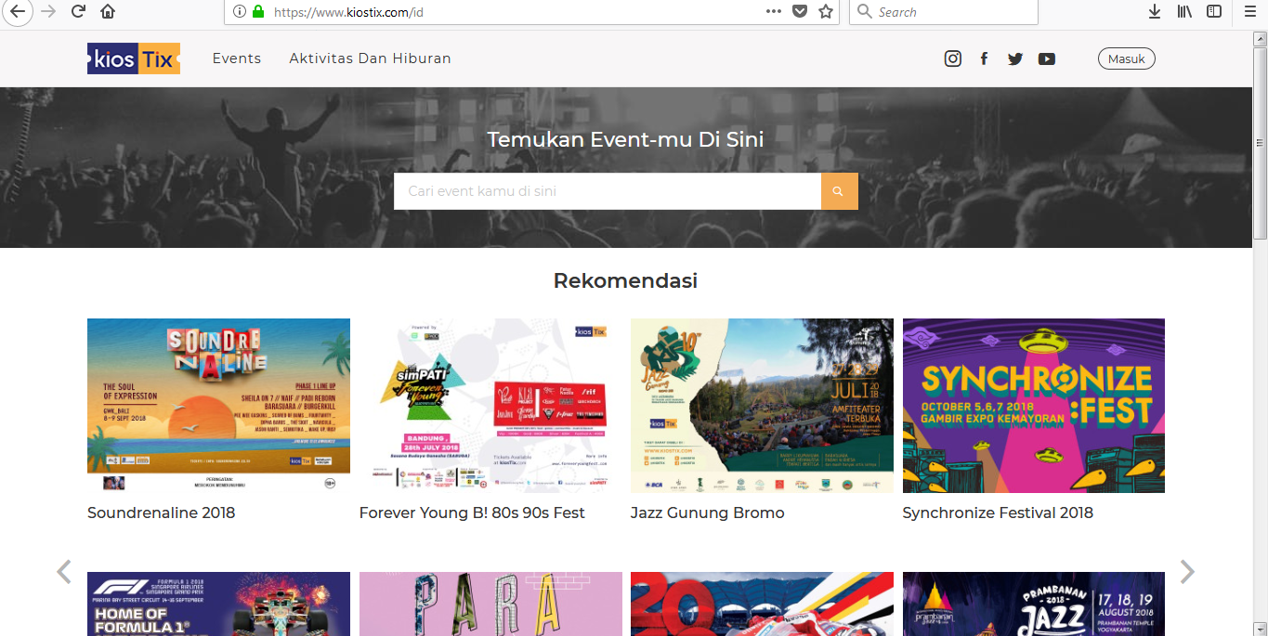This screenshot has width=1268, height=636.
Task: Open the Soundrenaline 2018 event link
Action: click(162, 513)
